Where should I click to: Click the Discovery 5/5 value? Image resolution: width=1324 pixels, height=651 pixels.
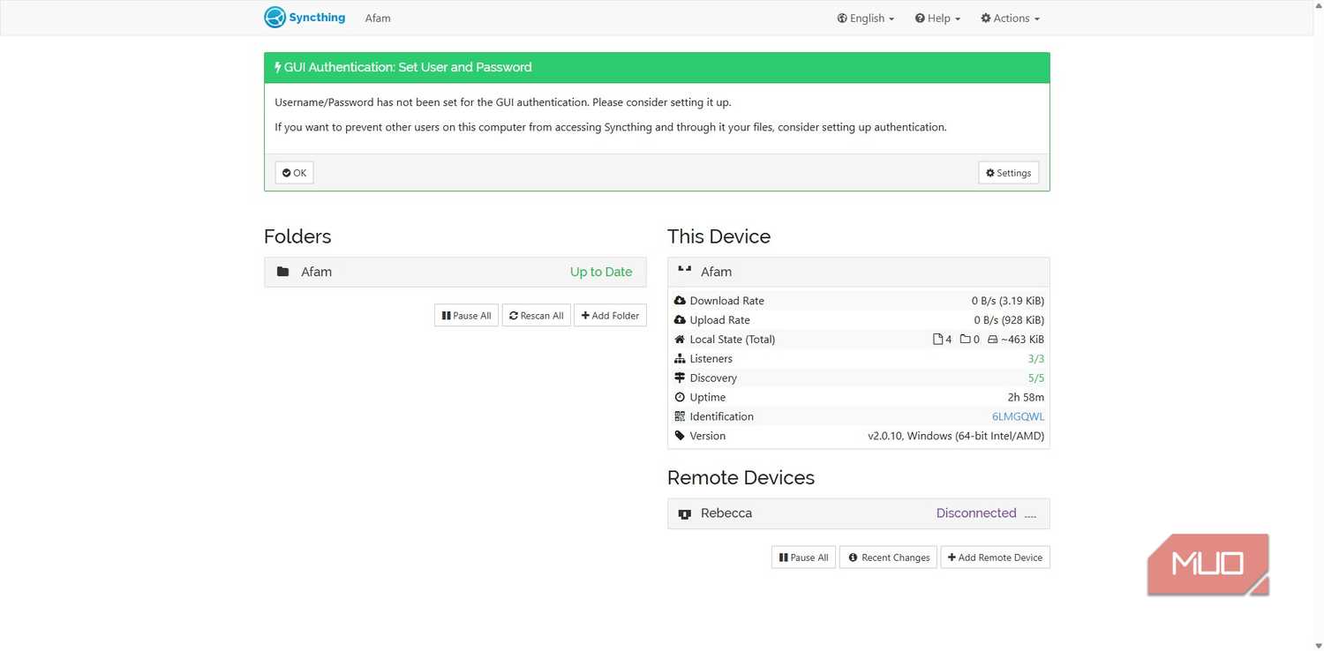pyautogui.click(x=1036, y=378)
